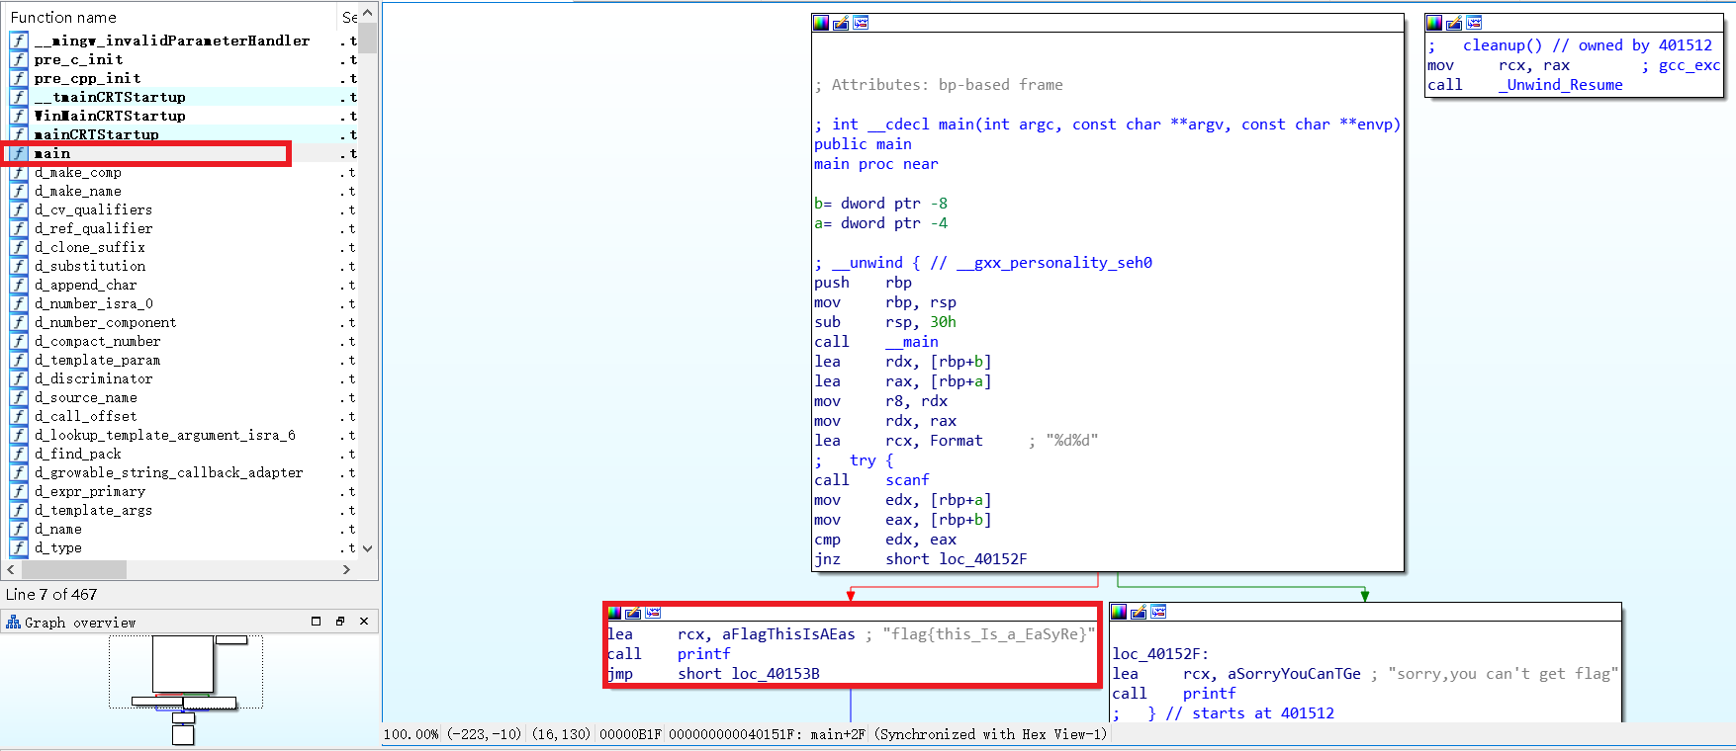The height and width of the screenshot is (751, 1736).
Task: Click third header icon on main proc node
Action: click(861, 23)
